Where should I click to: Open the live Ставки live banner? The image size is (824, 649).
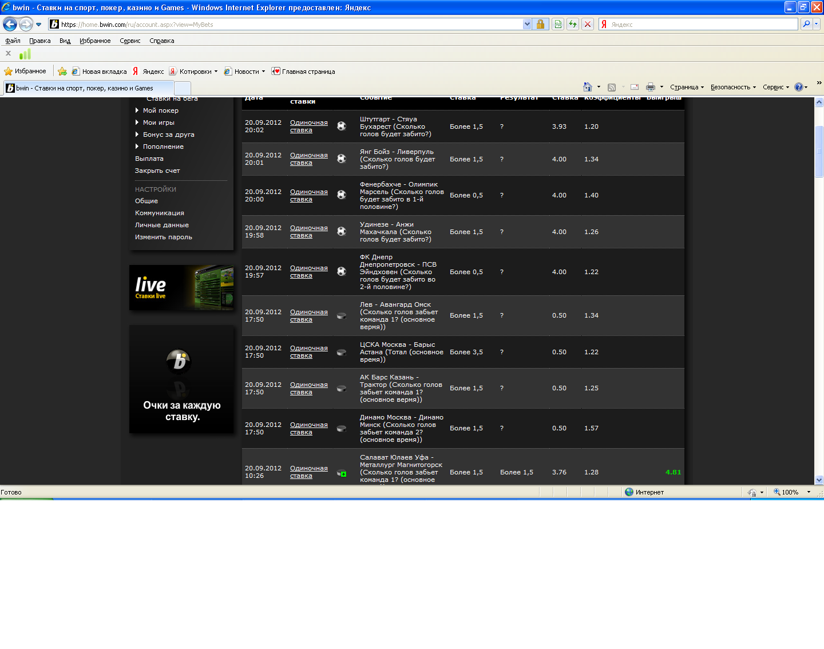(181, 287)
